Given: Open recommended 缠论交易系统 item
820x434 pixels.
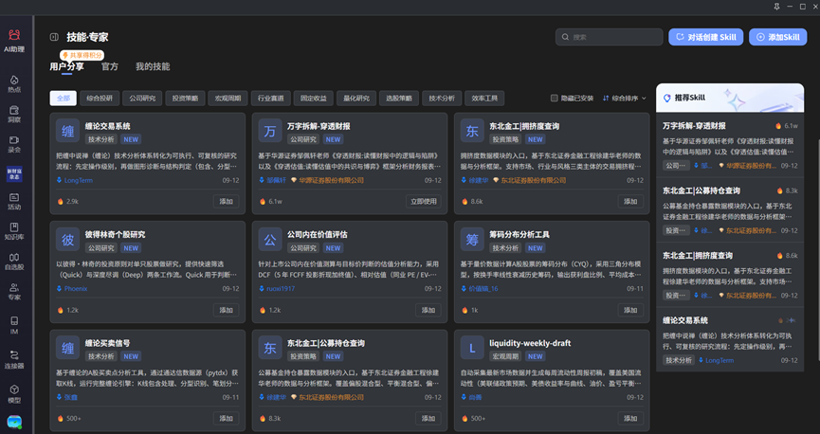Looking at the screenshot, I should point(730,339).
